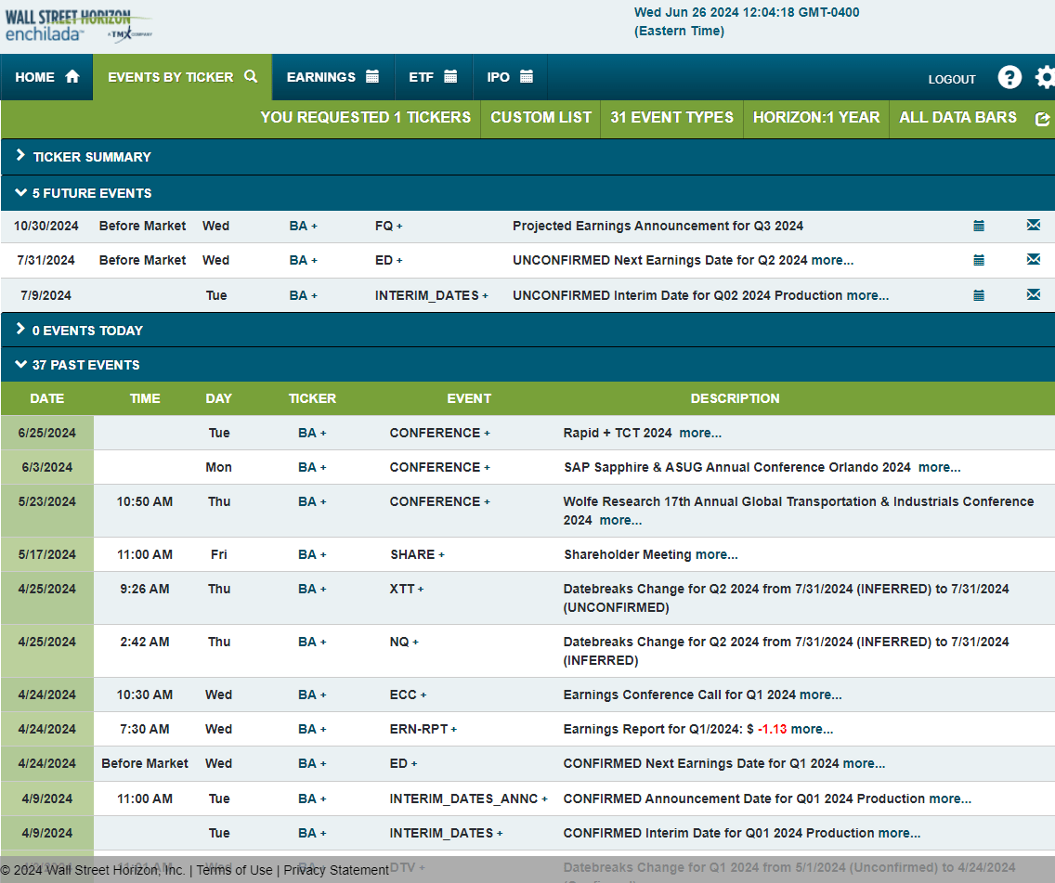
Task: Click the export share icon beside All Data Bars
Action: 1042,119
